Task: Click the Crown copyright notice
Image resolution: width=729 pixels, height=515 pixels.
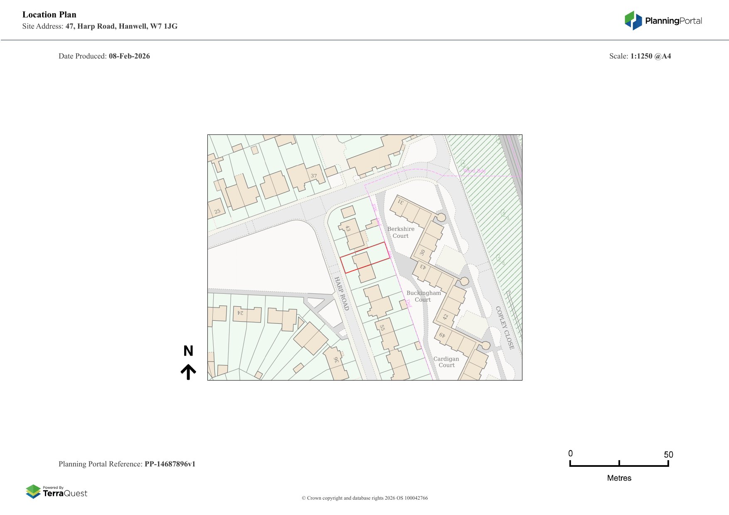Action: click(x=364, y=498)
